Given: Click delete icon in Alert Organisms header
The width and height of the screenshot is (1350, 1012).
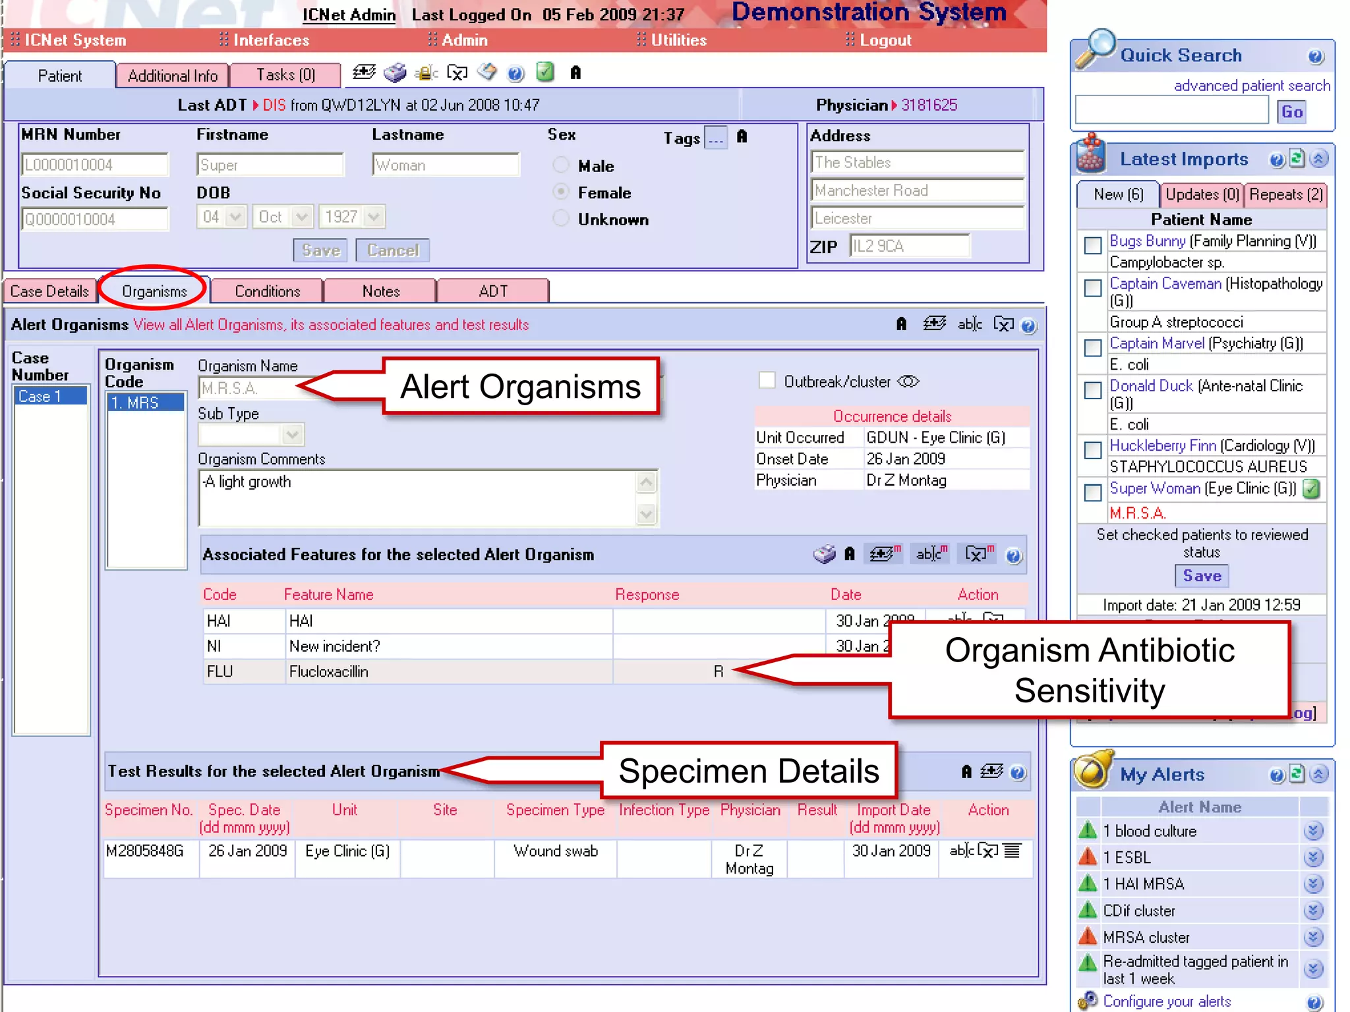Looking at the screenshot, I should tap(1003, 324).
